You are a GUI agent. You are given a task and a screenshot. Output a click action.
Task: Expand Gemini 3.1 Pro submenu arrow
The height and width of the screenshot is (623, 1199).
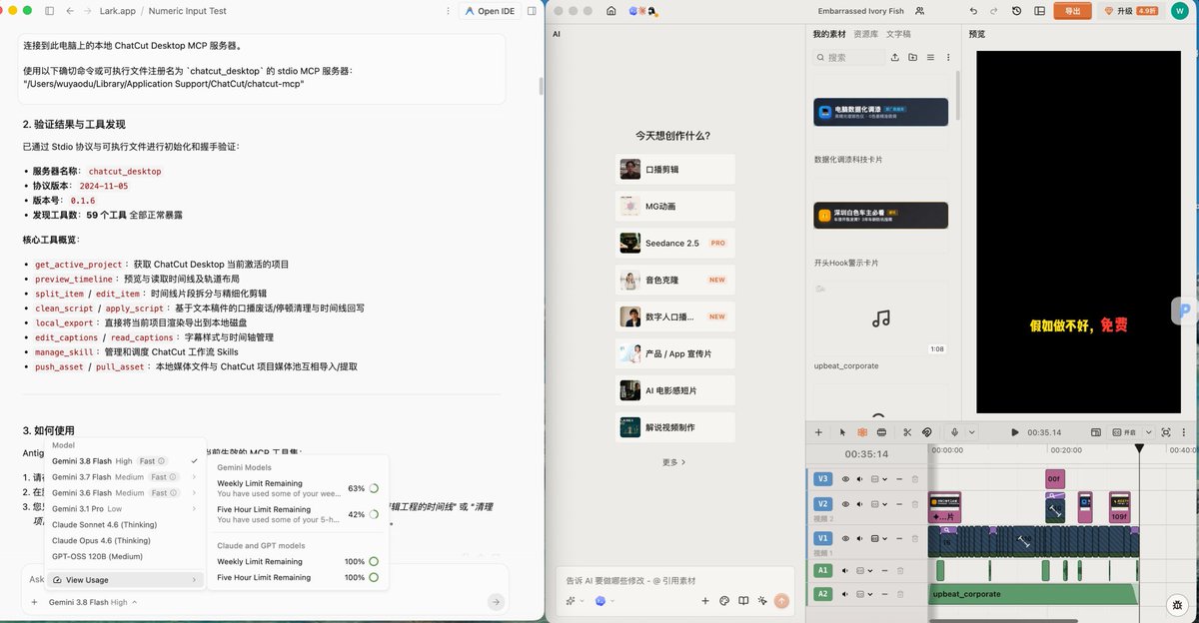[x=194, y=509]
